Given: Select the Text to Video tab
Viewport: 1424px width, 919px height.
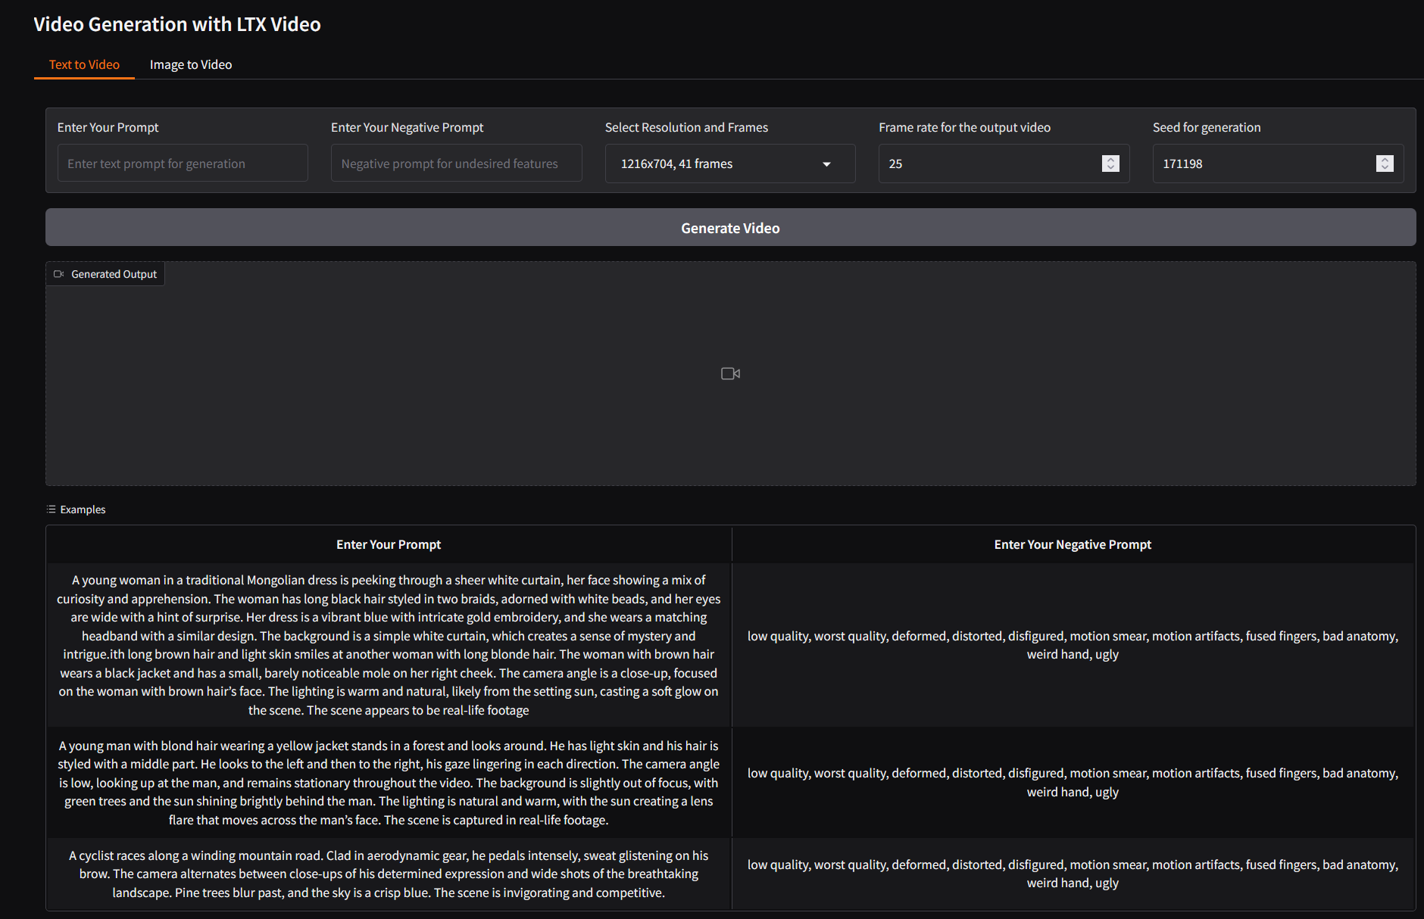Looking at the screenshot, I should coord(84,65).
